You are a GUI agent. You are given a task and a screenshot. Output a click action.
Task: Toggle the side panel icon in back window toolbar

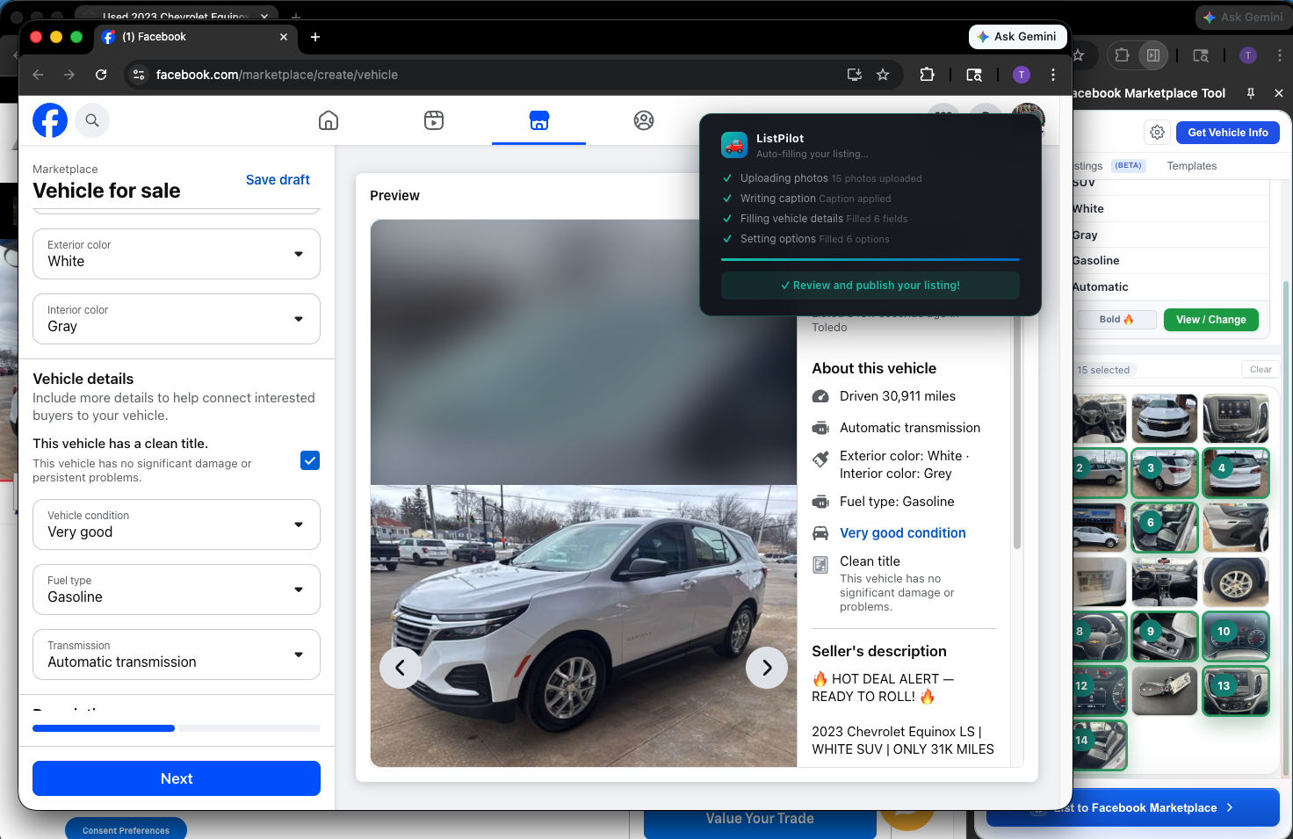point(1153,55)
